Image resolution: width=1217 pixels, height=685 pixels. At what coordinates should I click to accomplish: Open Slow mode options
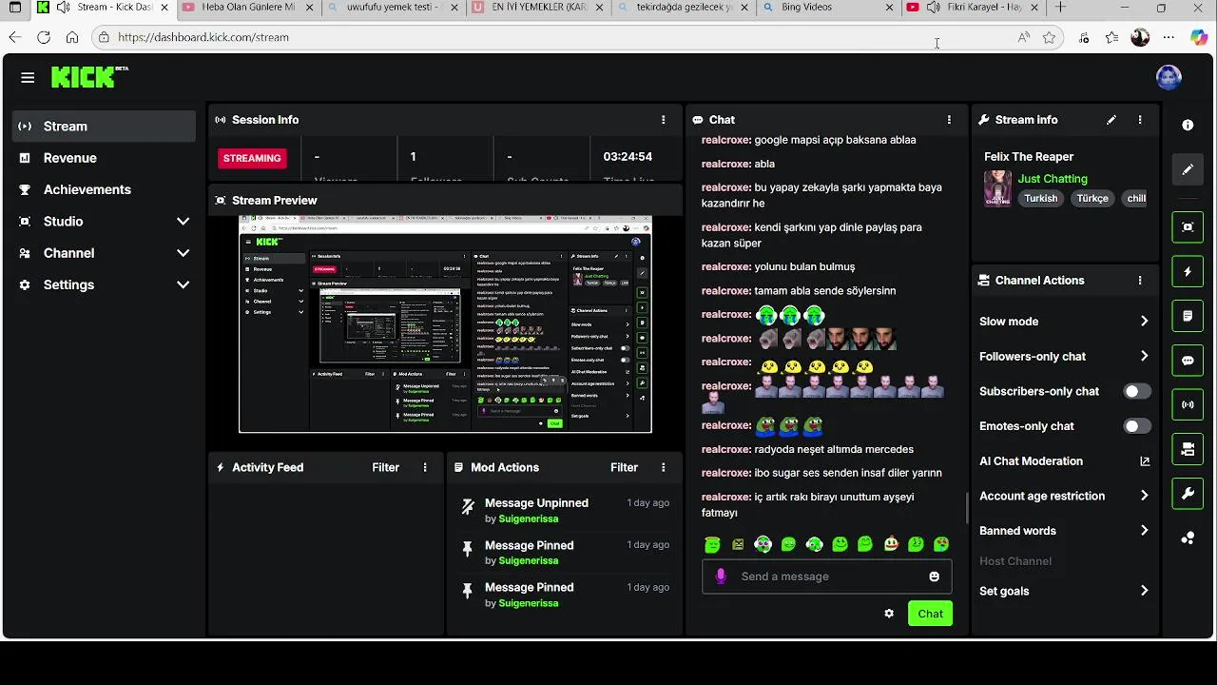1064,322
